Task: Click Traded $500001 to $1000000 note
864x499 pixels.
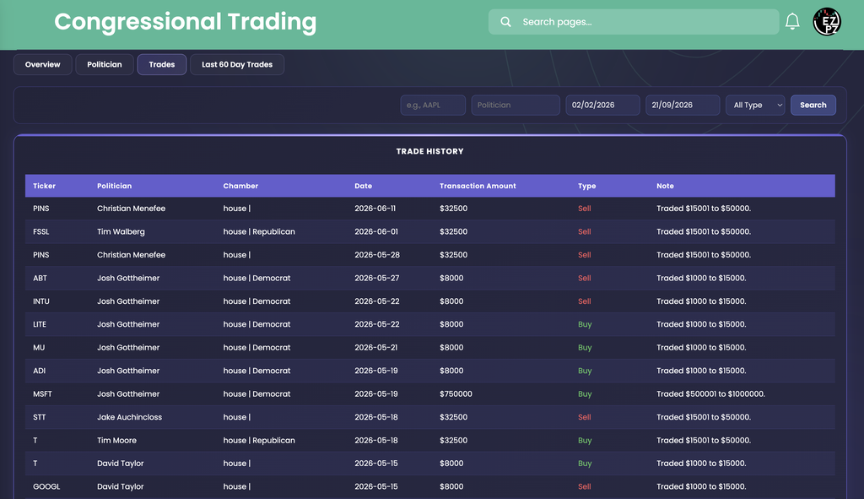Action: [x=710, y=393]
